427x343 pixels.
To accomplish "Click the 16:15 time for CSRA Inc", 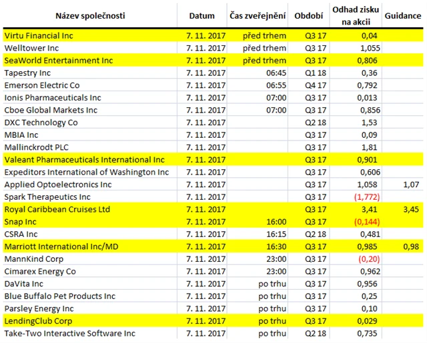I will pos(276,234).
